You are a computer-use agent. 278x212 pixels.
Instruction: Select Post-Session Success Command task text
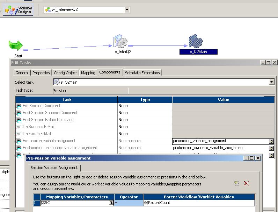tap(50, 113)
